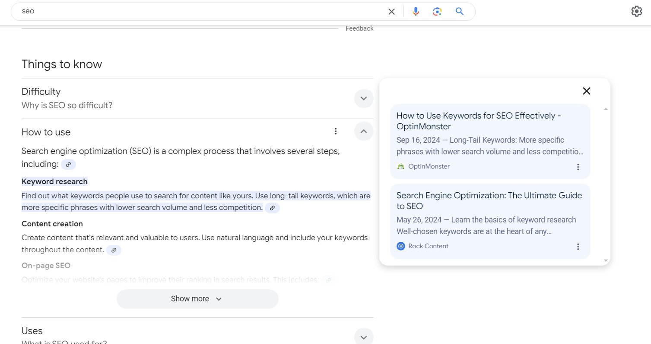
Task: Open more options for the OptinMonster result
Action: coord(578,167)
